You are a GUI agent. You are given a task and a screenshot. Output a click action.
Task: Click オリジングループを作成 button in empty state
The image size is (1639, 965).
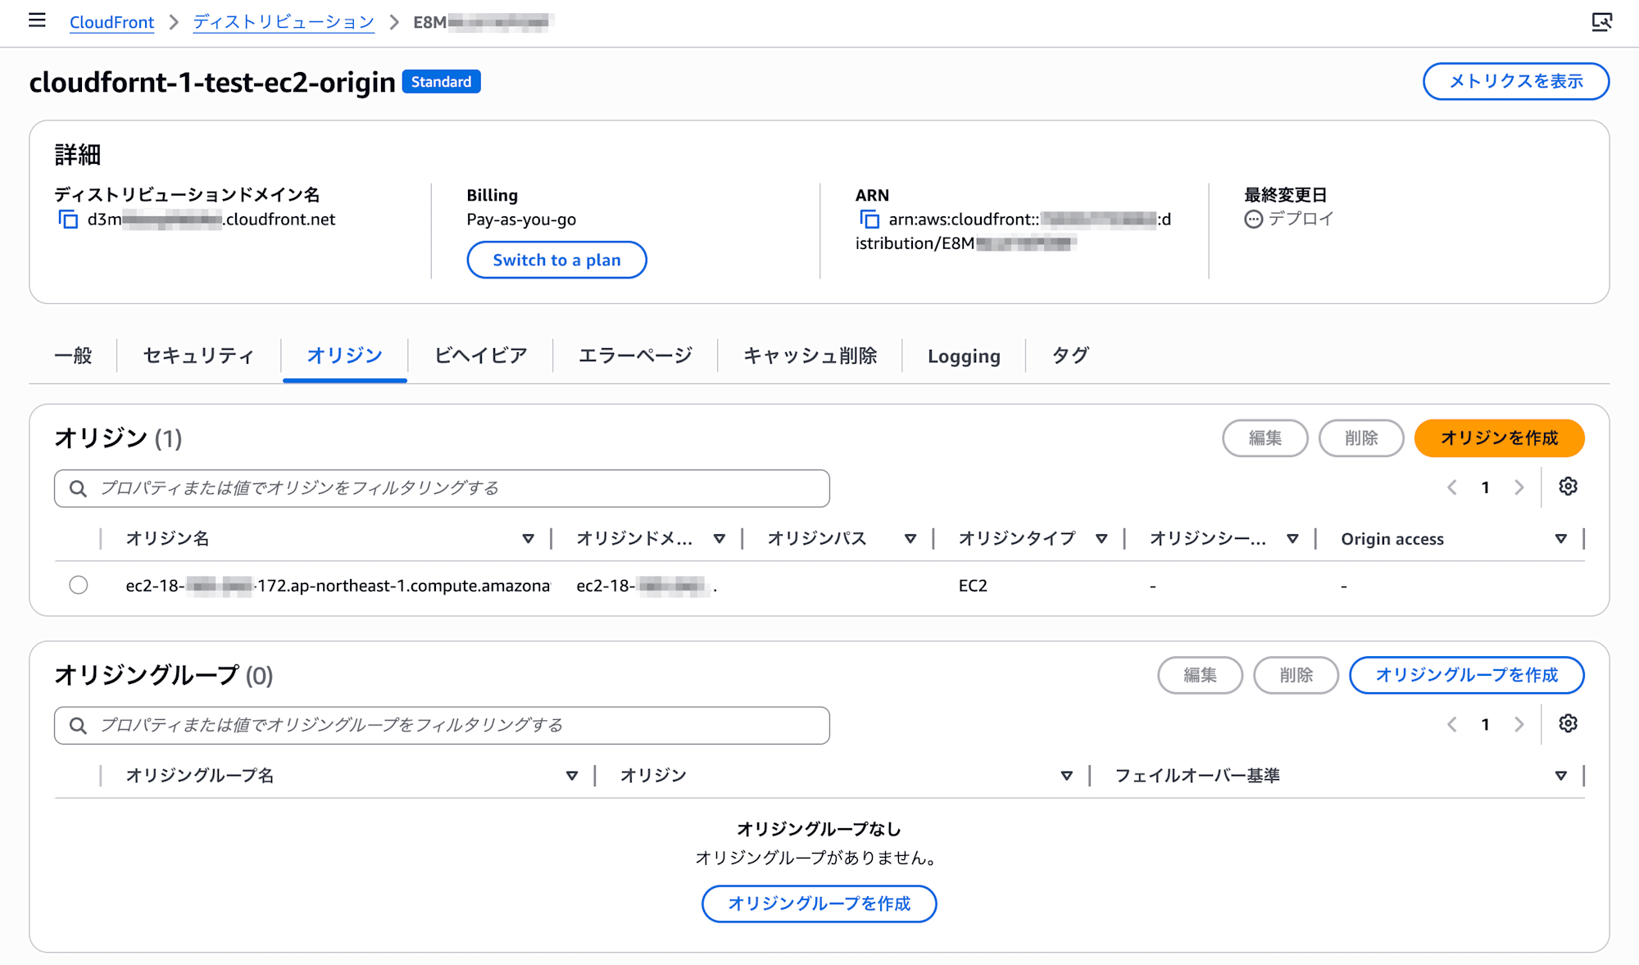[819, 904]
